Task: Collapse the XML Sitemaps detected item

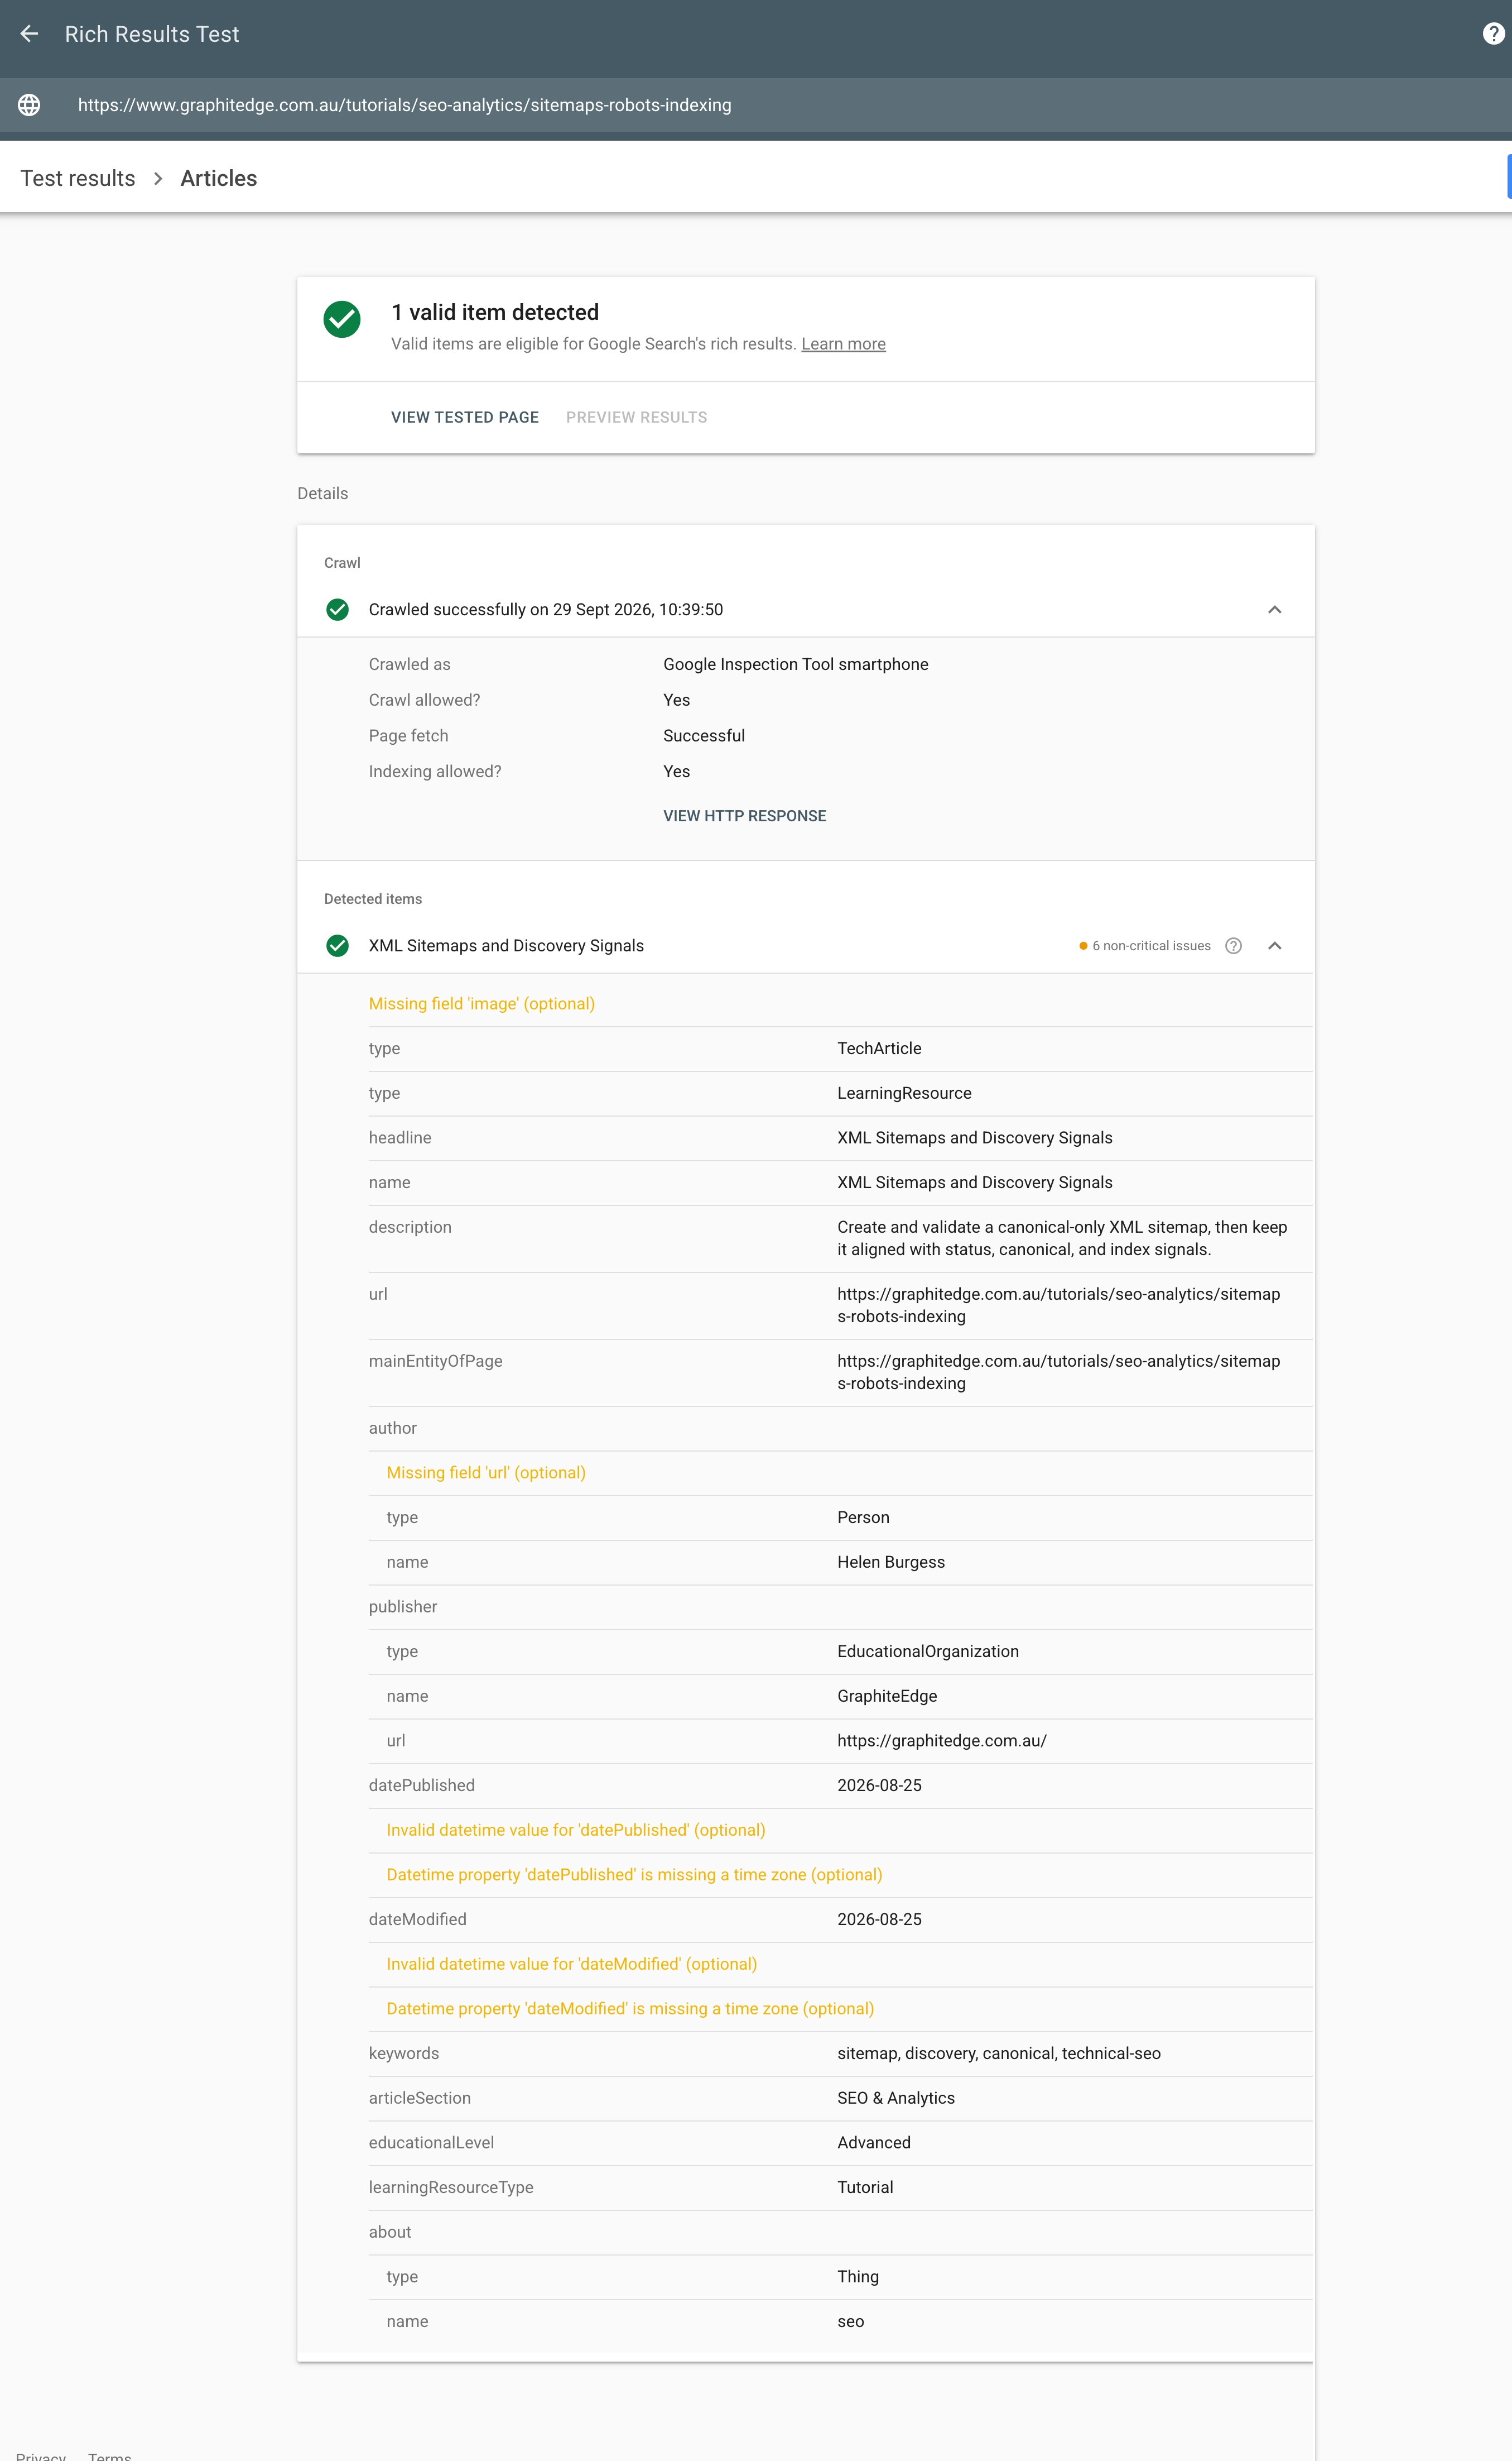Action: pos(1274,945)
